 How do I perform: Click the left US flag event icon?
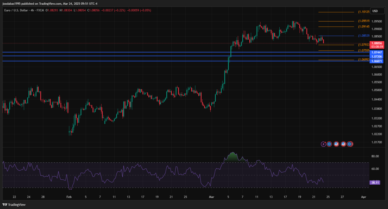(x=336, y=144)
